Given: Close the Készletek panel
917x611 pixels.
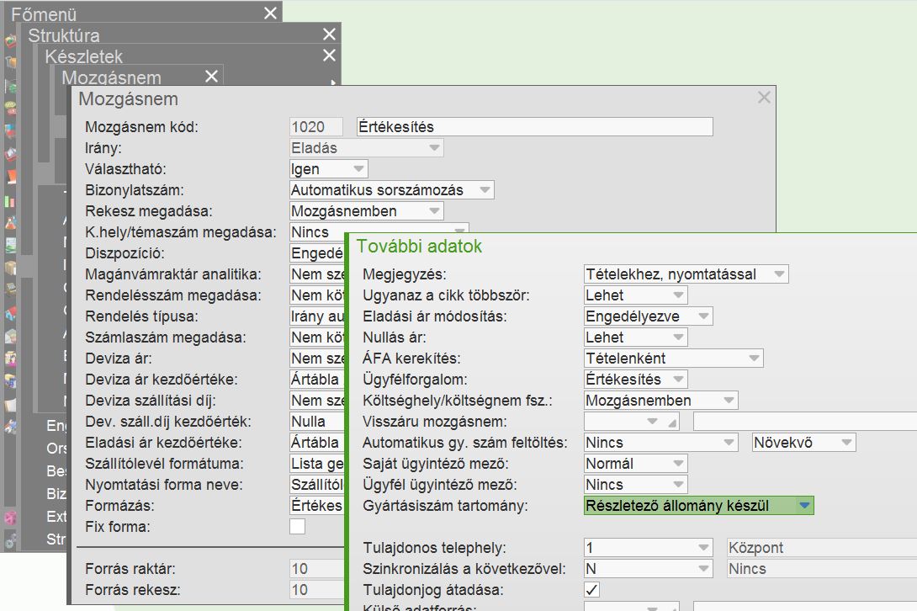Looking at the screenshot, I should pos(329,56).
